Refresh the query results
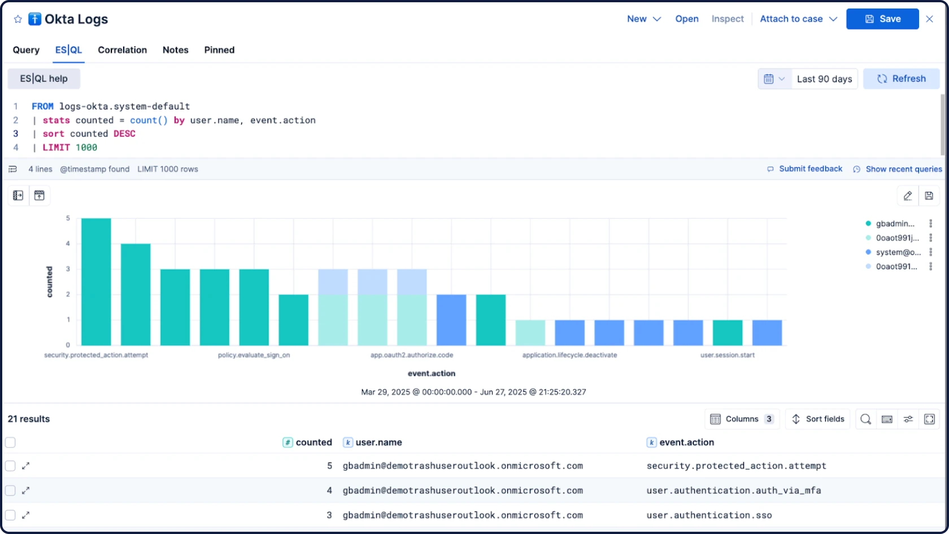Screen dimensions: 949x534 pos(902,79)
